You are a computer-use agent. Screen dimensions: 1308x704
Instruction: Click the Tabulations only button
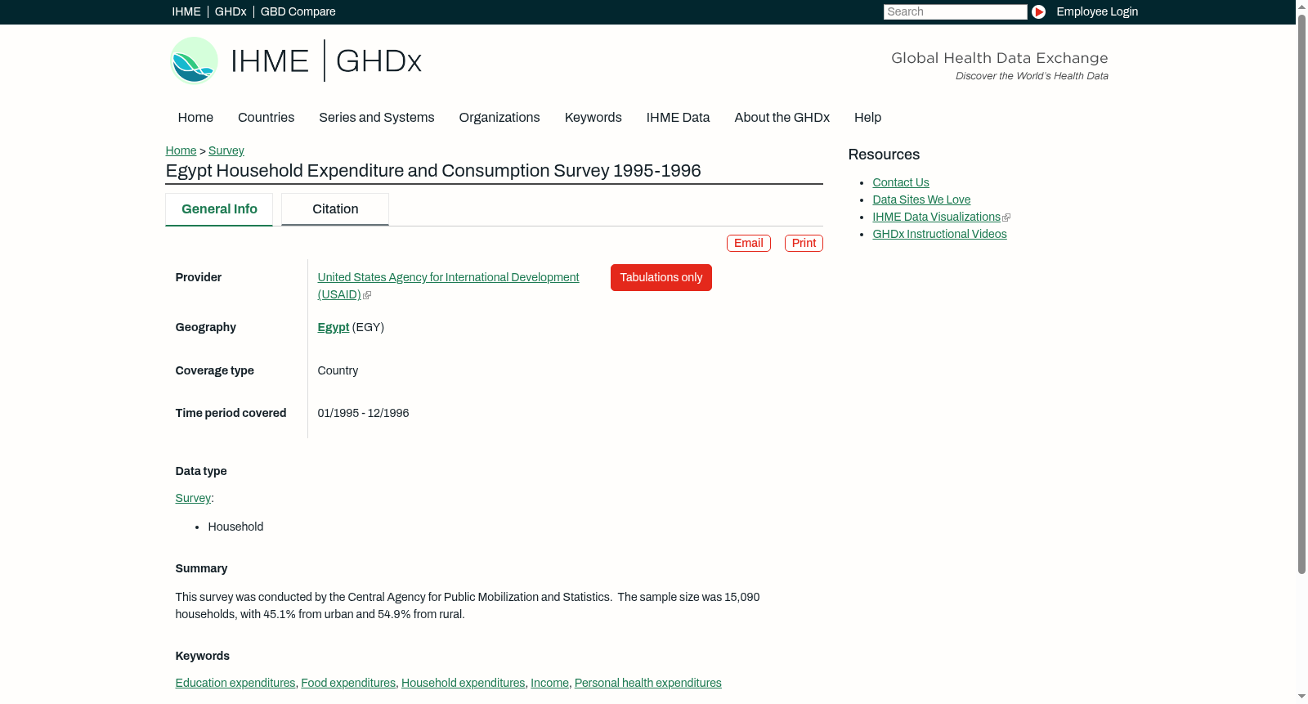pos(661,277)
